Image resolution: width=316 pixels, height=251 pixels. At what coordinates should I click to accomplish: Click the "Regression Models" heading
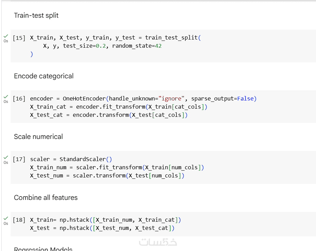coord(43,249)
